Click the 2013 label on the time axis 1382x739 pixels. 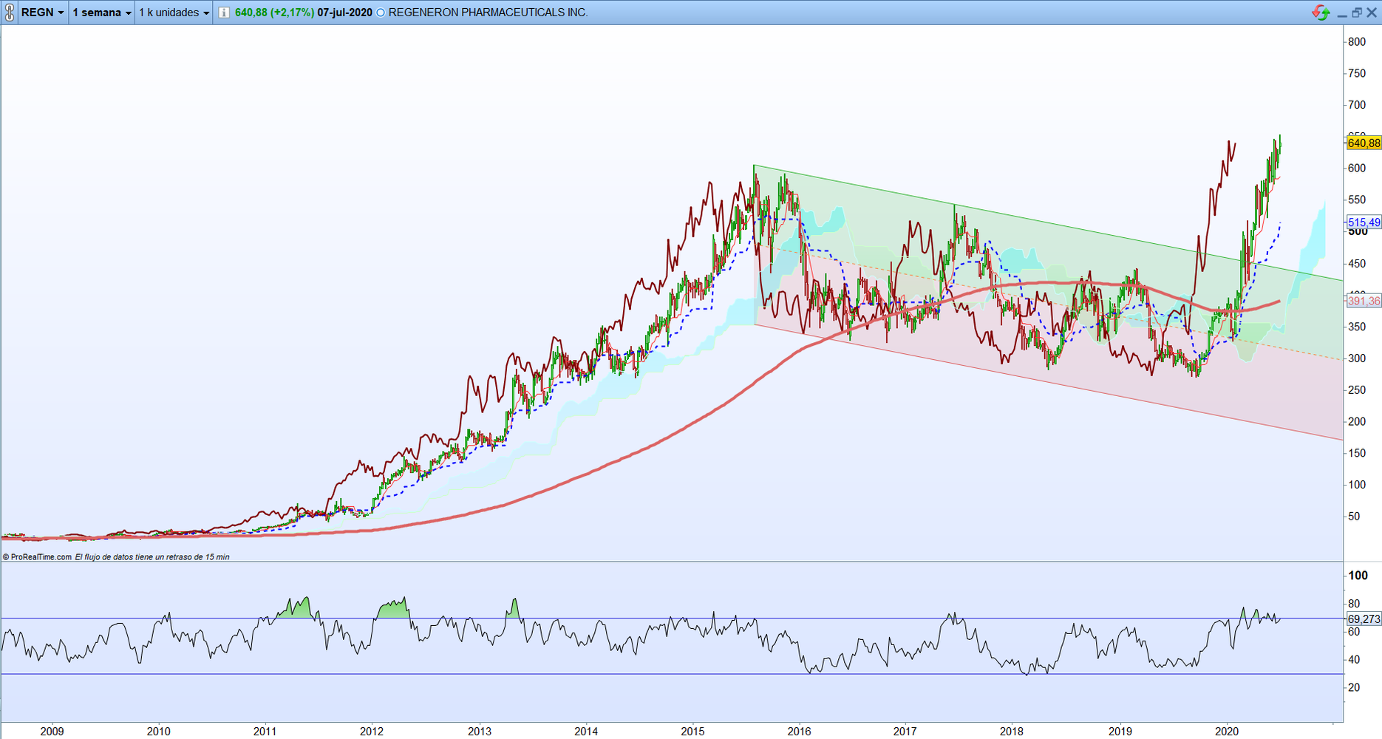(x=480, y=732)
